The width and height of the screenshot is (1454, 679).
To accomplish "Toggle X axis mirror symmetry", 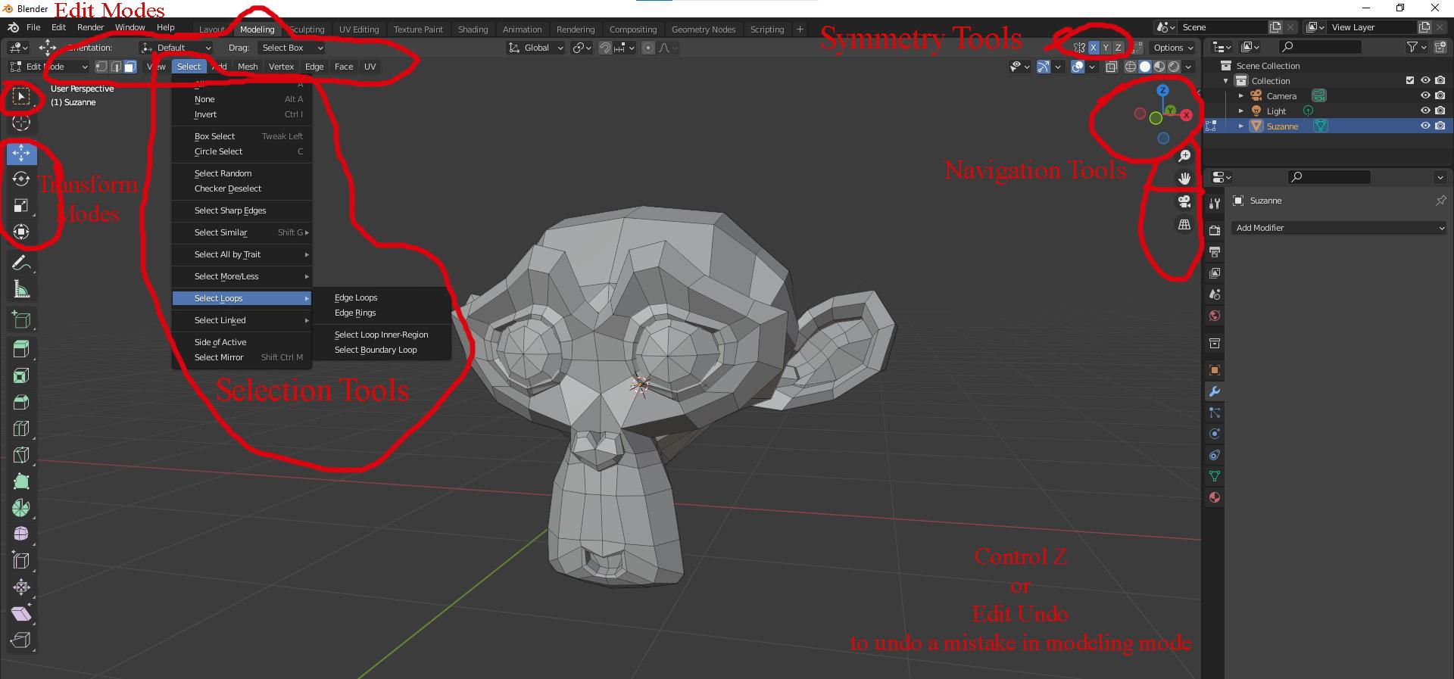I will pos(1093,48).
